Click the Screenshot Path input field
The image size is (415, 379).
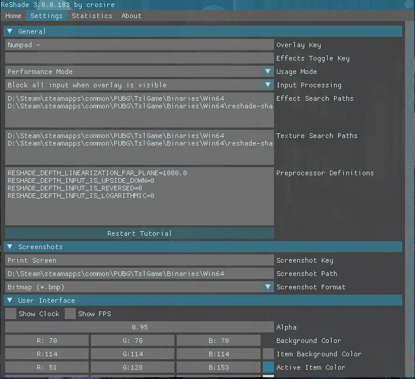139,274
